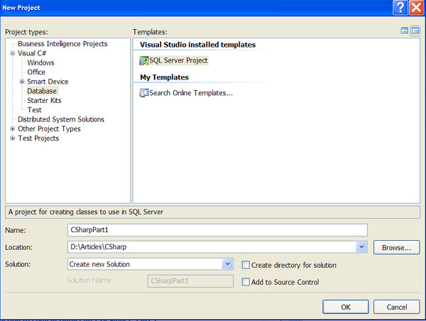Click Browse to choose location
426x321 pixels.
397,247
